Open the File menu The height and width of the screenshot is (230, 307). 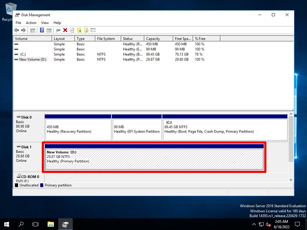18,23
